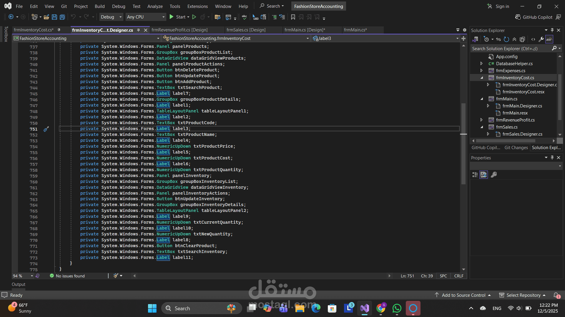This screenshot has width=565, height=317.
Task: Open the Any CPU platform dropdown
Action: pos(146,17)
